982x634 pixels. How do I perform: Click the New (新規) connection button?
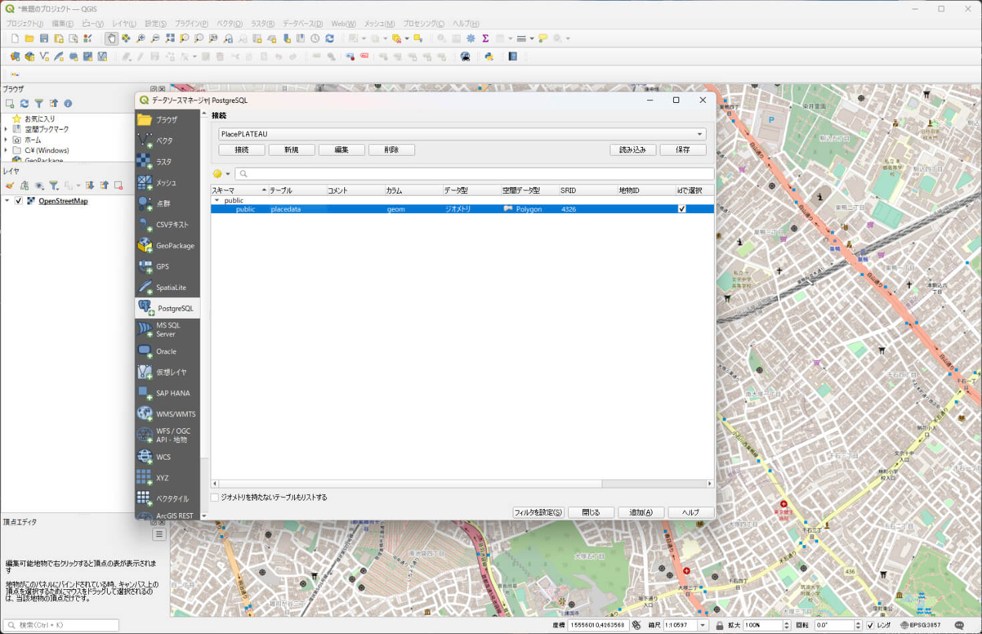[x=291, y=150]
